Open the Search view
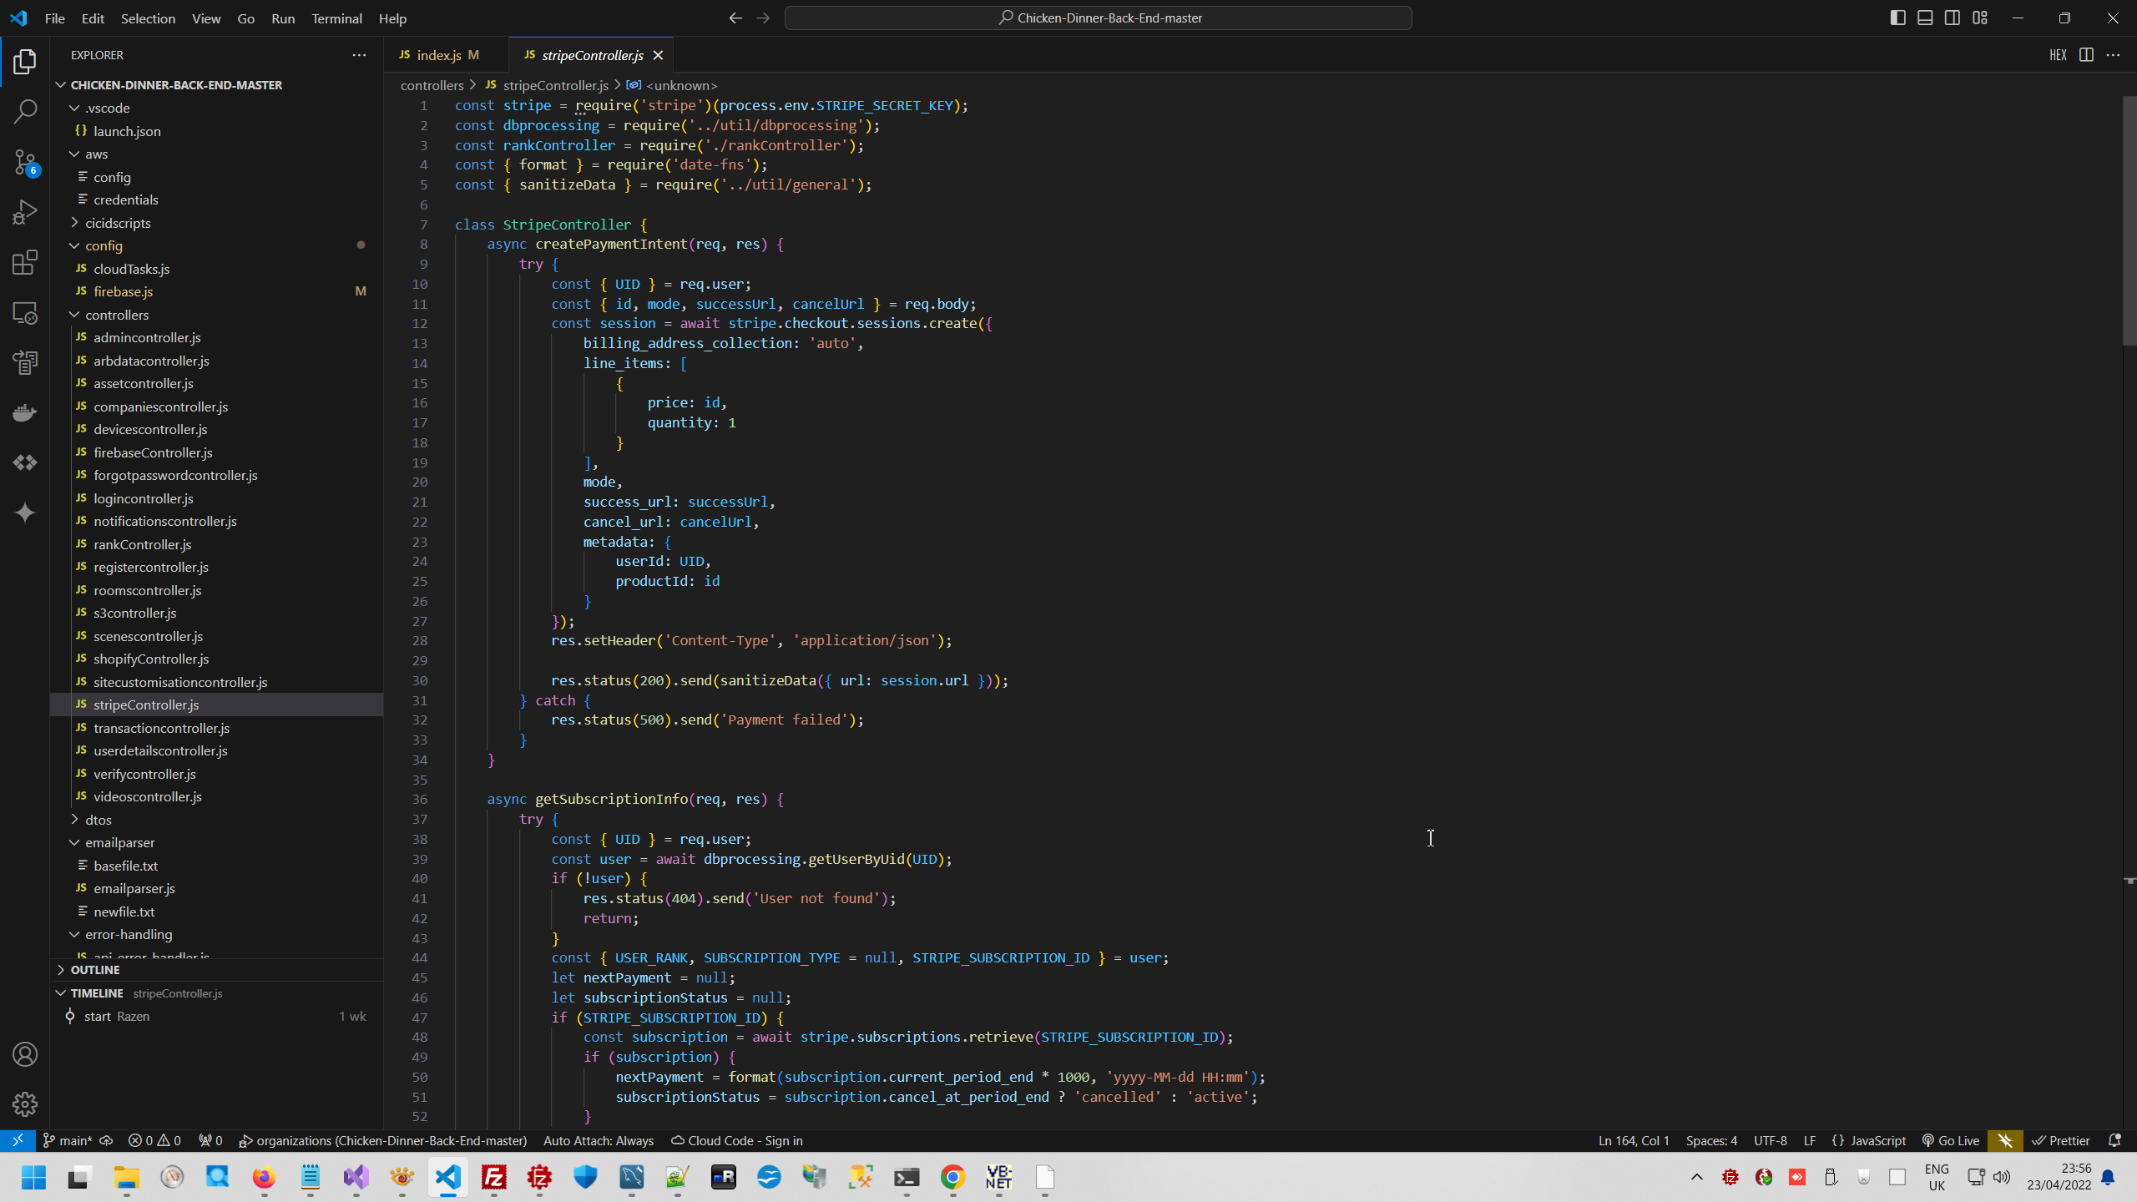Viewport: 2137px width, 1202px height. 24,111
